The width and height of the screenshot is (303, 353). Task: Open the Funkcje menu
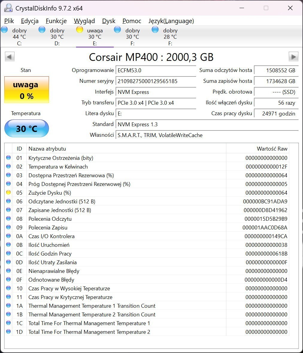(56, 21)
